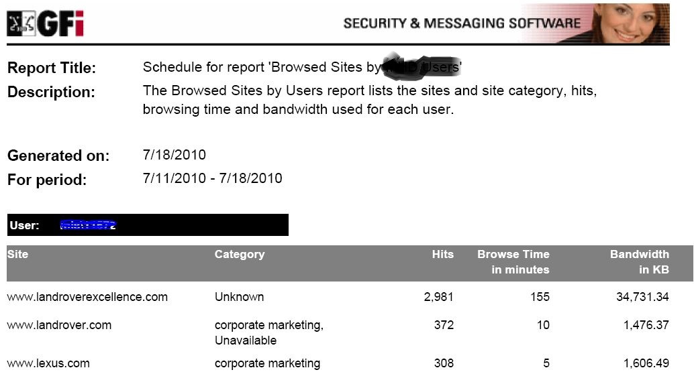This screenshot has width=694, height=372.
Task: Click the Hits column header
Action: [x=442, y=254]
